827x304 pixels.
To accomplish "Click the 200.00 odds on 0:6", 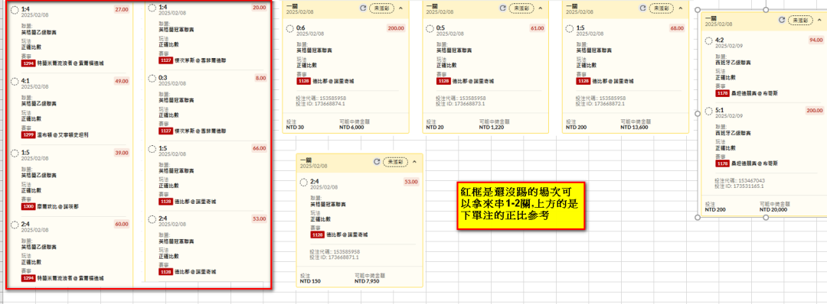I will point(396,28).
